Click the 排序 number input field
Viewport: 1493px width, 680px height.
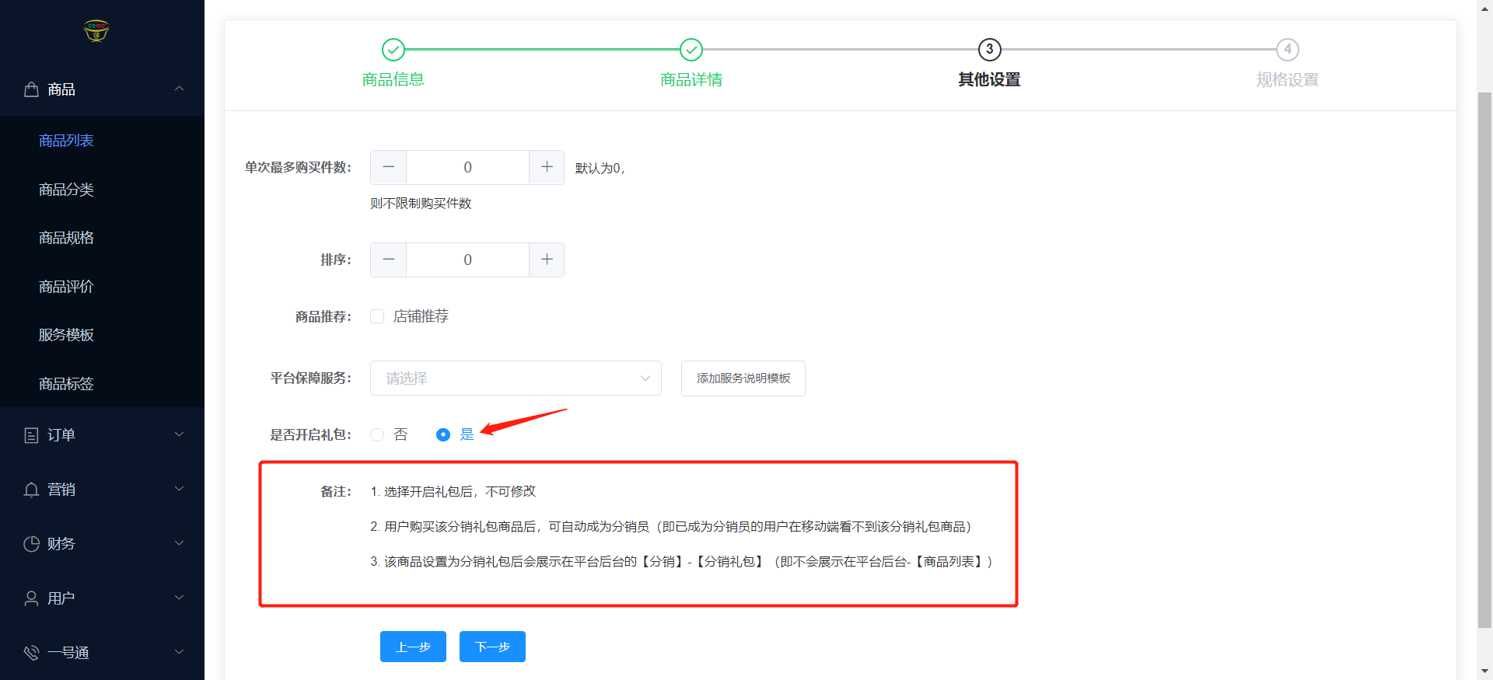(467, 260)
